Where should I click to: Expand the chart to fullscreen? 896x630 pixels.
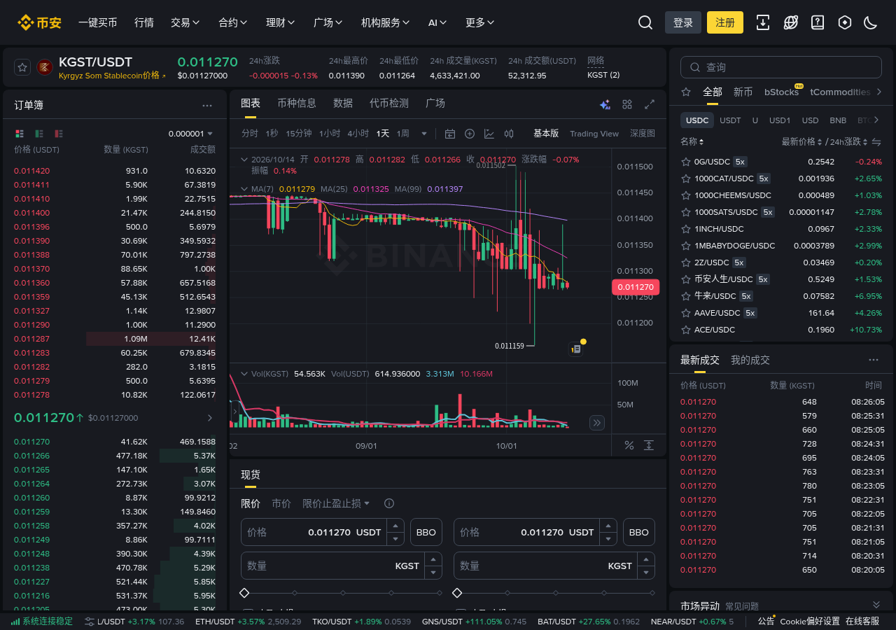[650, 104]
